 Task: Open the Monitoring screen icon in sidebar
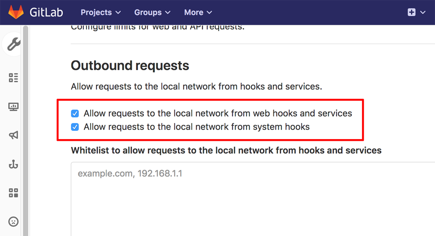[13, 107]
